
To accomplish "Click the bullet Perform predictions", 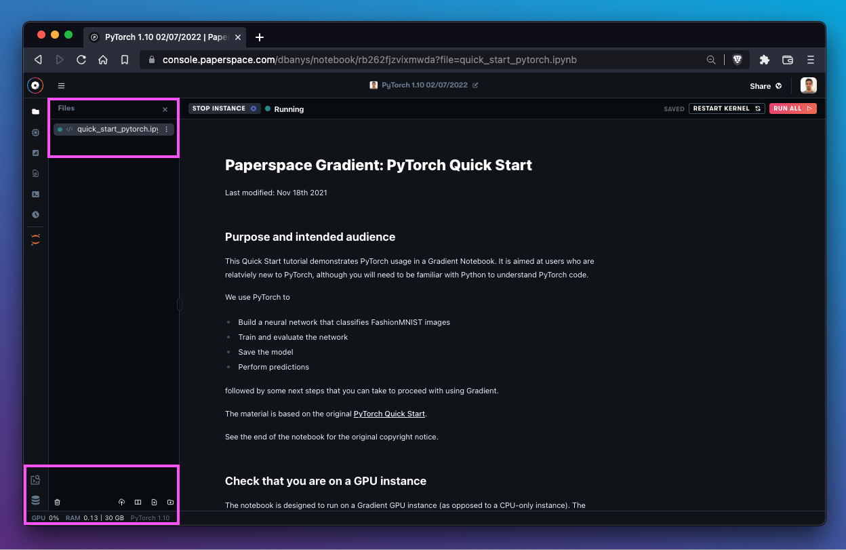I will [273, 367].
